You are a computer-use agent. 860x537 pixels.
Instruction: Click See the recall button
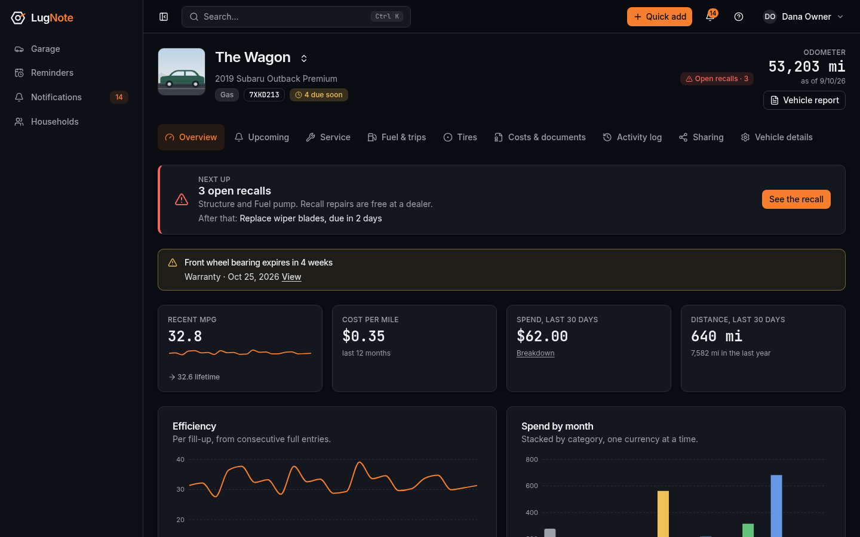click(796, 199)
